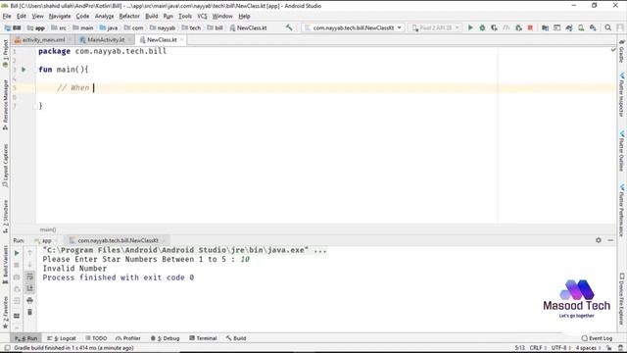Toggle tool window bars icon in status bar

(x=7, y=348)
